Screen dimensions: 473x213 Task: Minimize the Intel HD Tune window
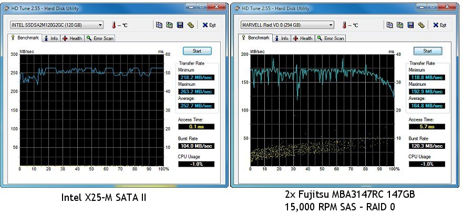coord(190,7)
